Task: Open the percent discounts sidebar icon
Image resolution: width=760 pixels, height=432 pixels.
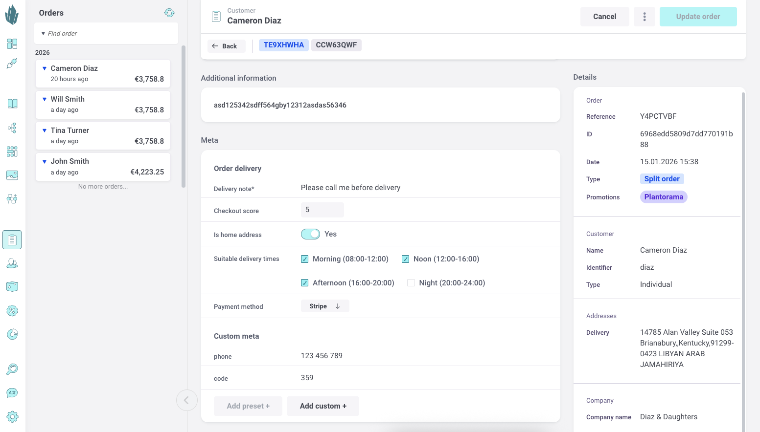Action: tap(12, 311)
